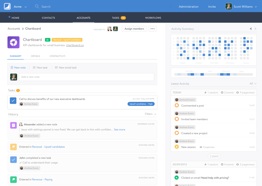Go to previous activity summary period

(x=251, y=29)
